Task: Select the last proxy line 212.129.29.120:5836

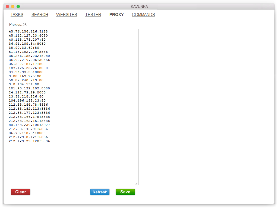Action: pos(29,141)
